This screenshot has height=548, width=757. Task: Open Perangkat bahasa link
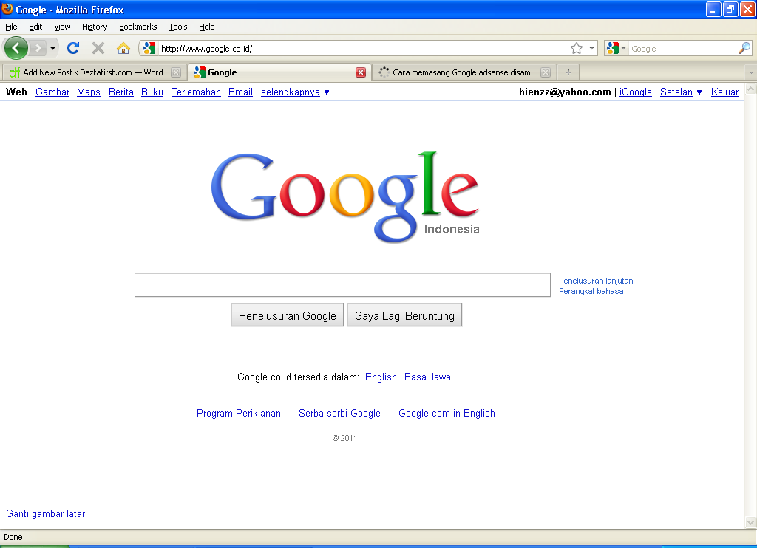[591, 292]
